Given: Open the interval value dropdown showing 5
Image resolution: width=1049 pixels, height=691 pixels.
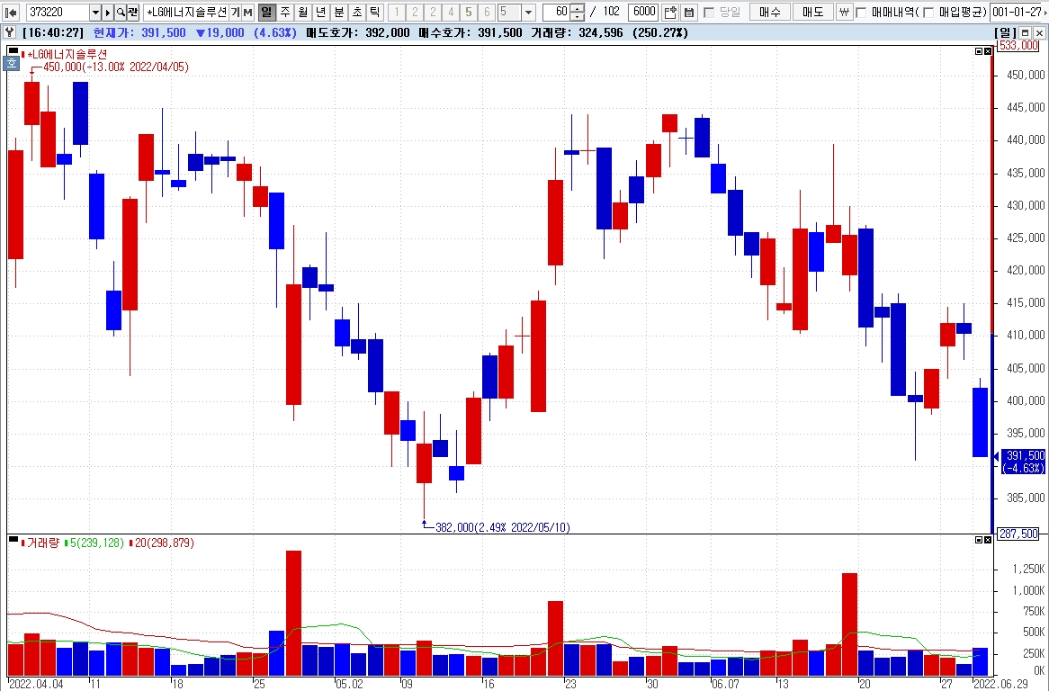Looking at the screenshot, I should (528, 12).
